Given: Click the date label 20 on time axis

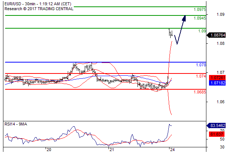Looking at the screenshot, I should [49, 150].
